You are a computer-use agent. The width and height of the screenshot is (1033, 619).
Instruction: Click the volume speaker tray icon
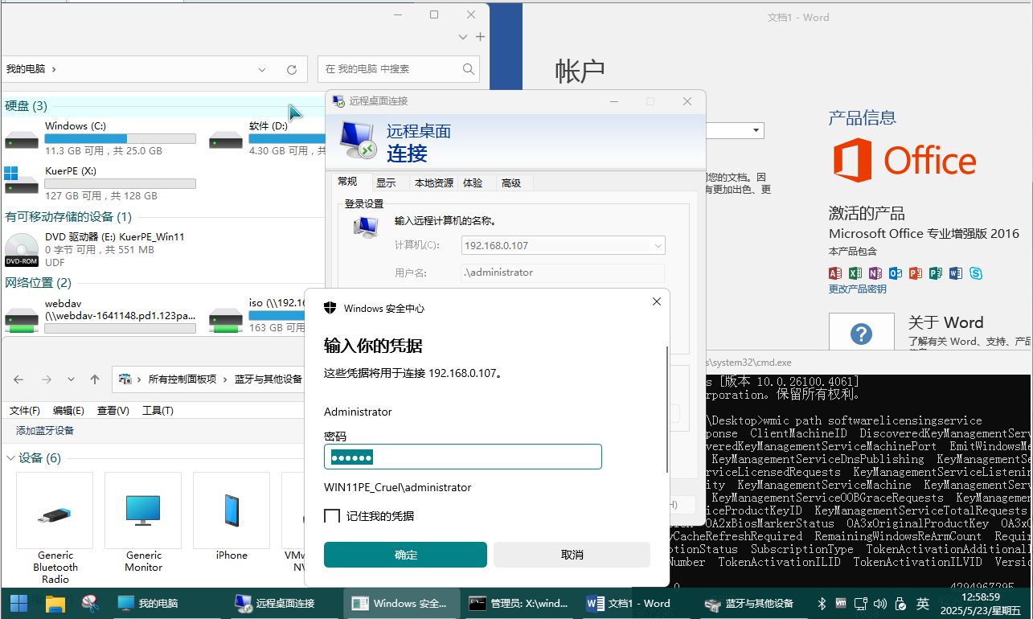tap(880, 603)
